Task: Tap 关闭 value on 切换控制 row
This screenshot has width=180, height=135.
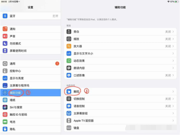Action: tap(168, 99)
